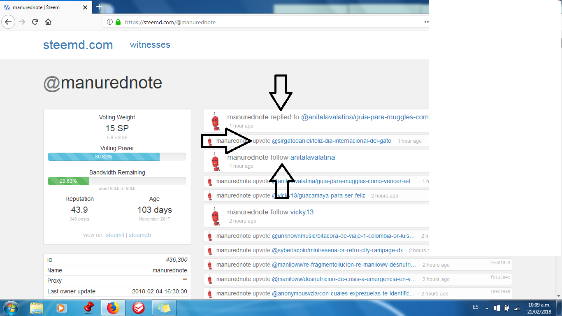Click the green padlock security icon

point(118,22)
